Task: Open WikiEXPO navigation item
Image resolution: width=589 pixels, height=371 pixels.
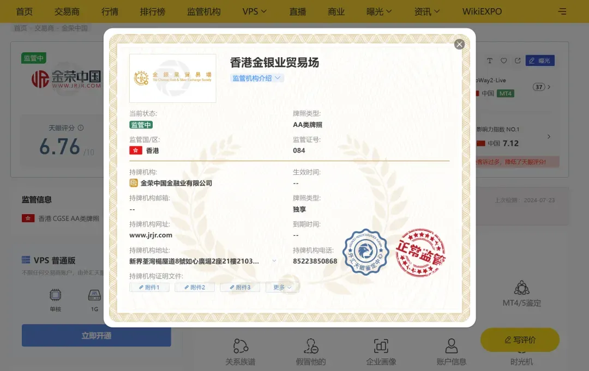Action: point(482,11)
